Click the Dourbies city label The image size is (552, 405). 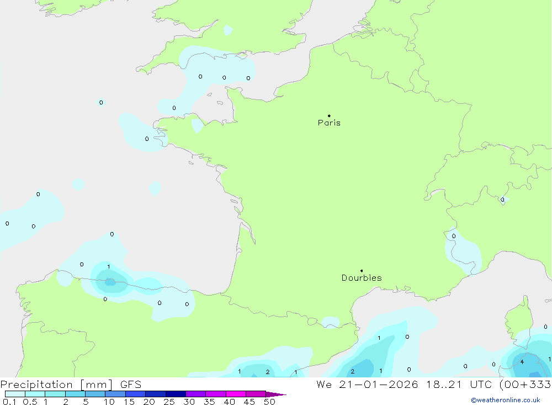[x=362, y=278]
